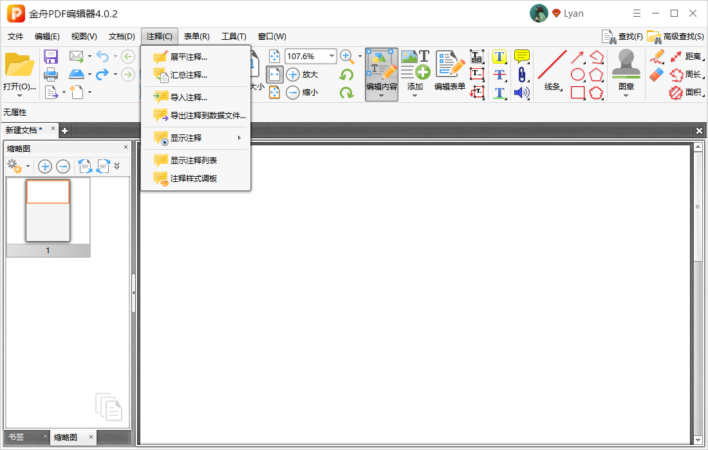The image size is (708, 450).
Task: Switch to the 书签 tab
Action: 16,437
